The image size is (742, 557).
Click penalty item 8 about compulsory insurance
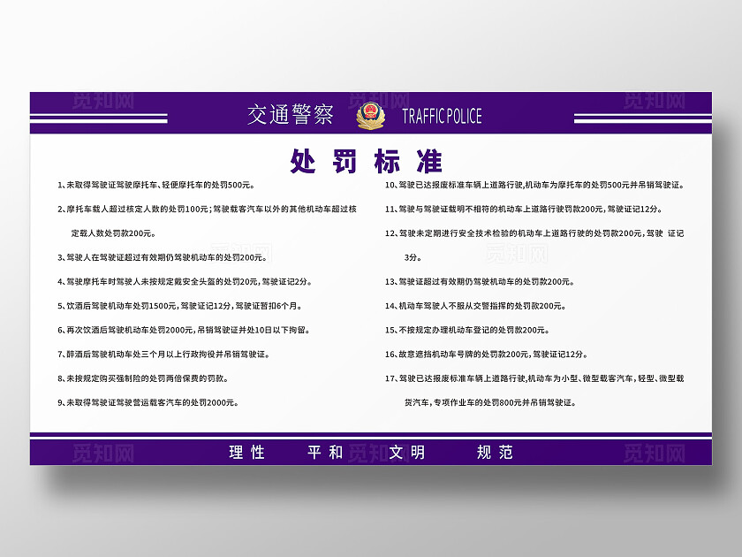[x=143, y=378]
